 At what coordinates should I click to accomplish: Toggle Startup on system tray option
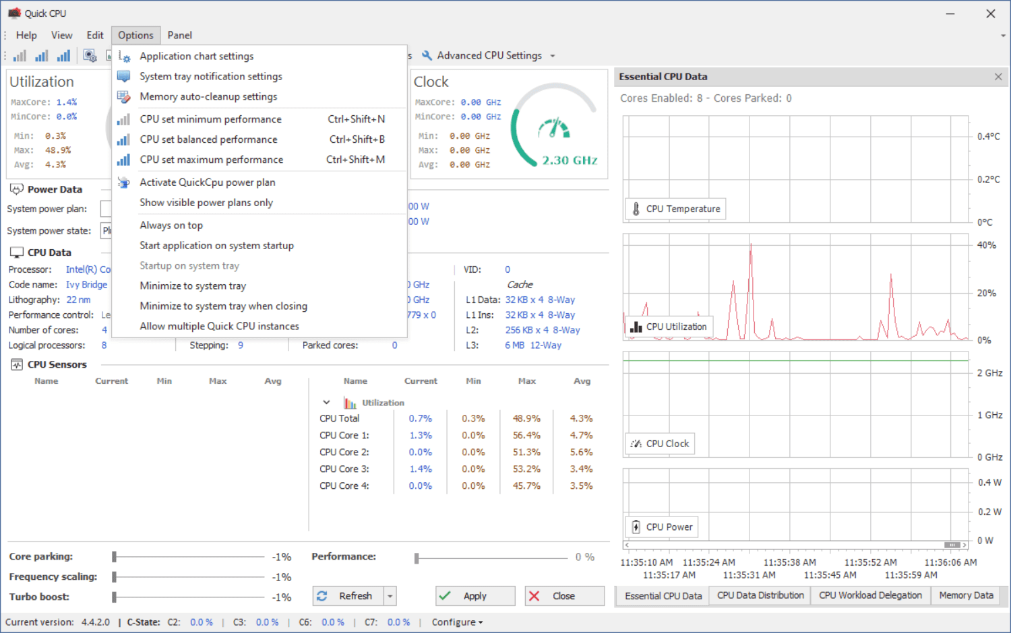tap(259, 266)
